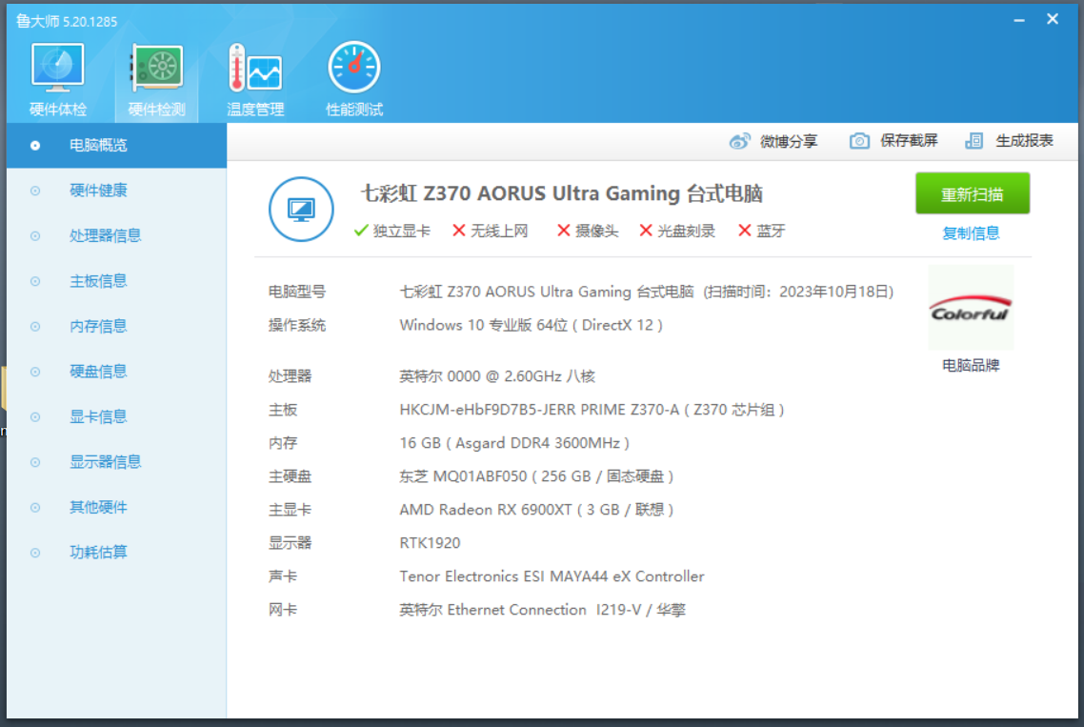
Task: Click the title 七彩虹 Z370 AORUS Ultra Gaming 台式电脑
Action: pos(561,193)
